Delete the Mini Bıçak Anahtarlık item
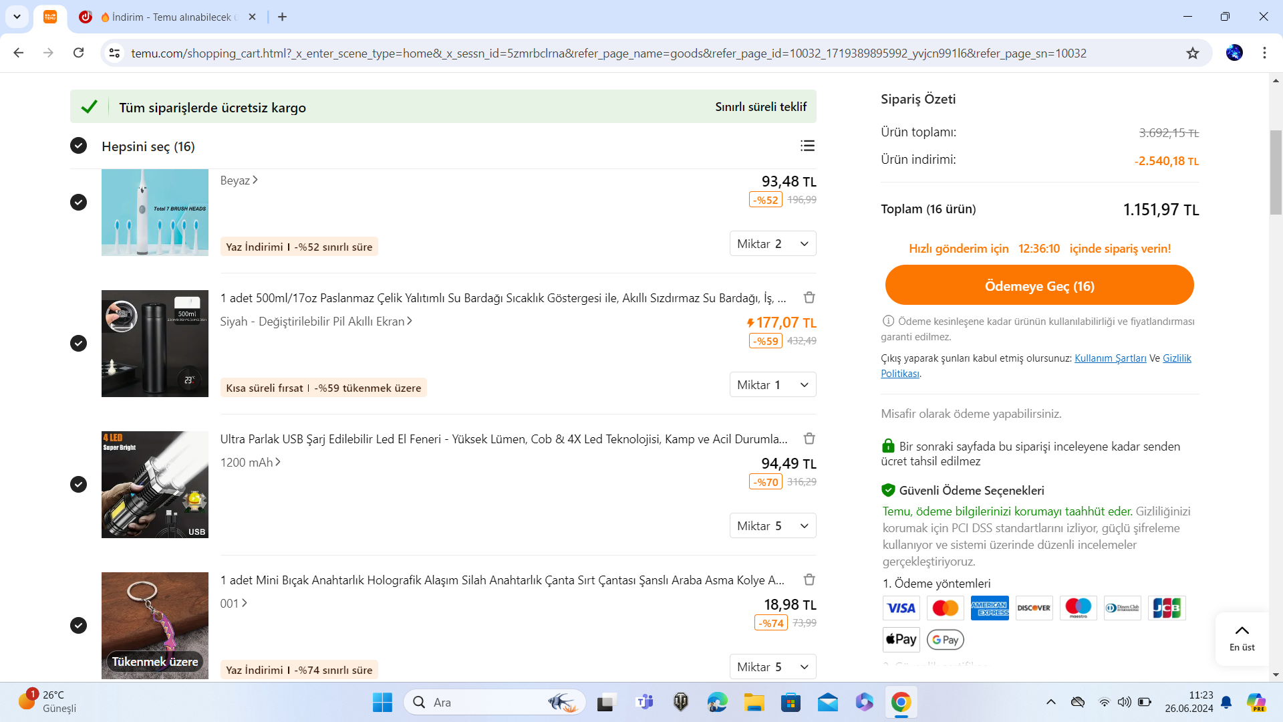 [809, 580]
